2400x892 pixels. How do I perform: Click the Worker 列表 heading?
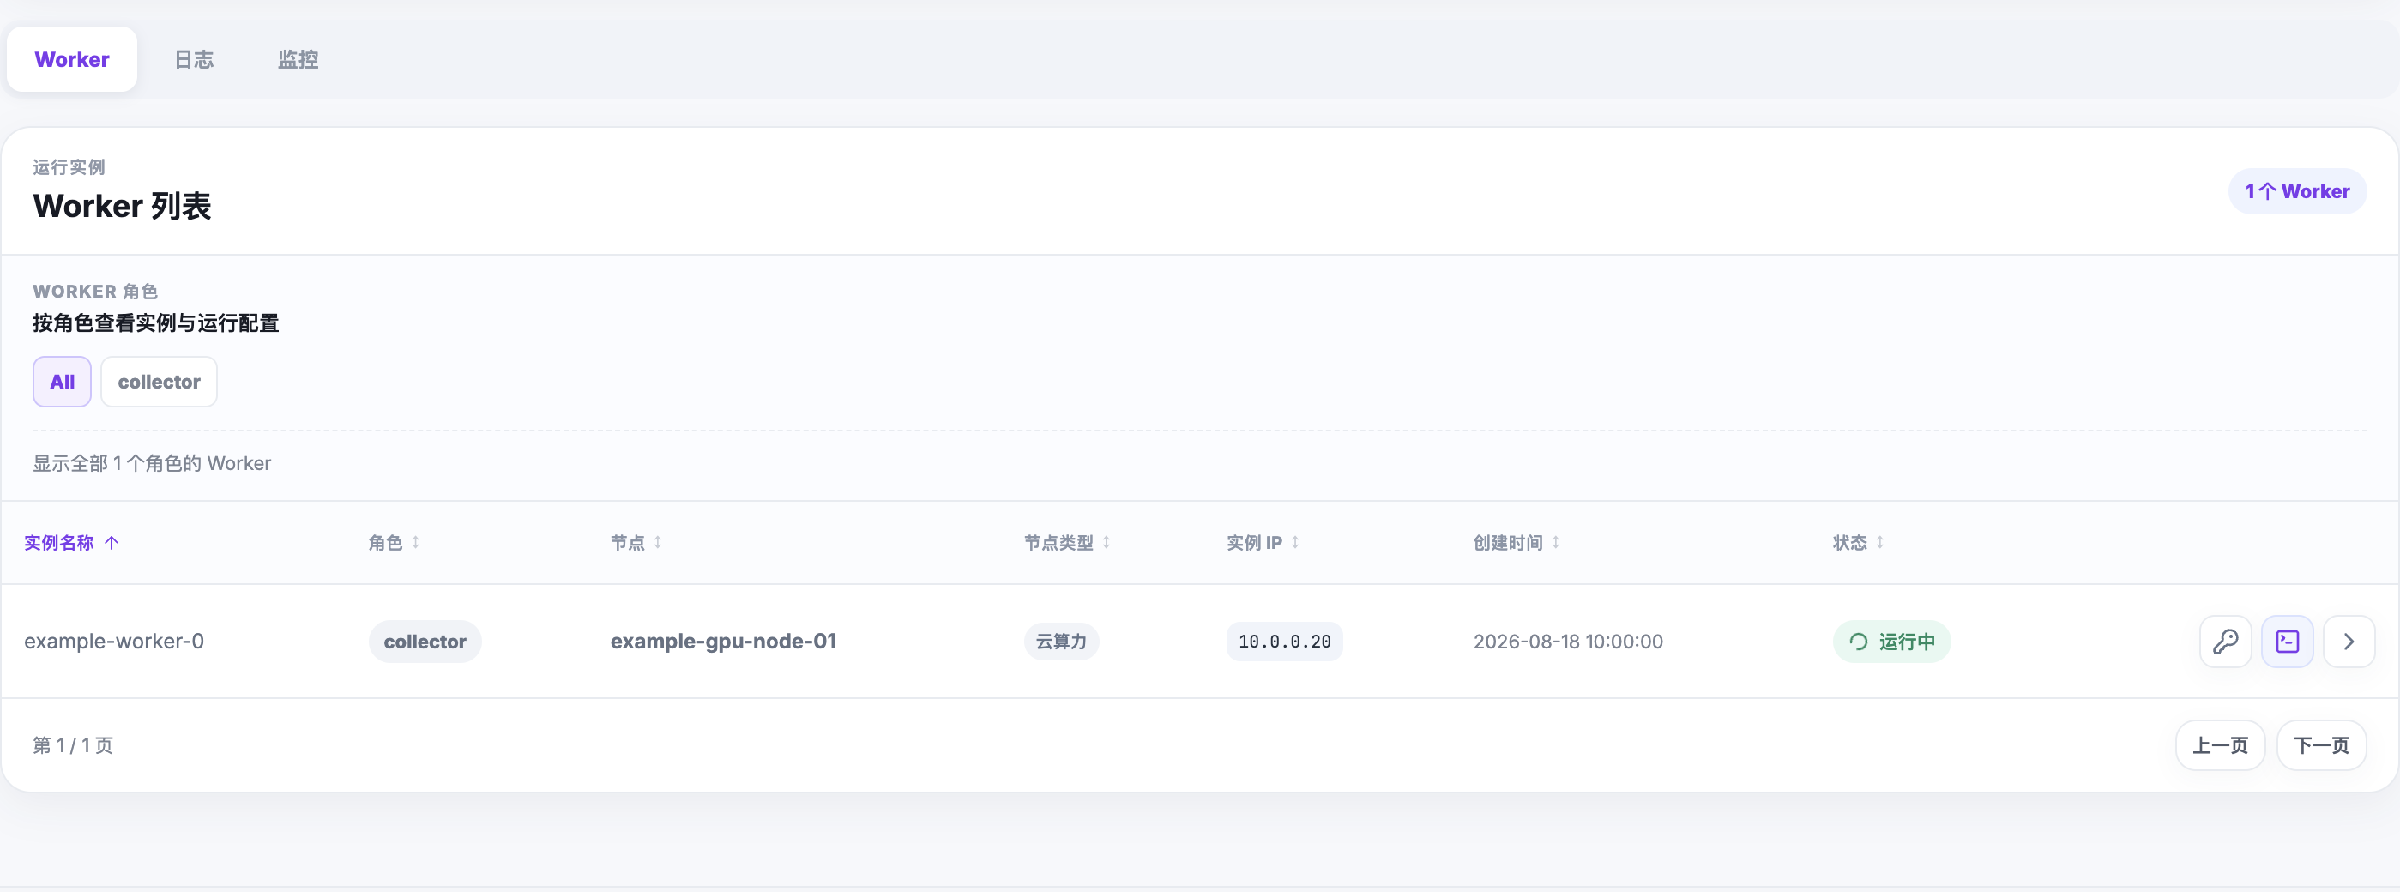tap(122, 206)
